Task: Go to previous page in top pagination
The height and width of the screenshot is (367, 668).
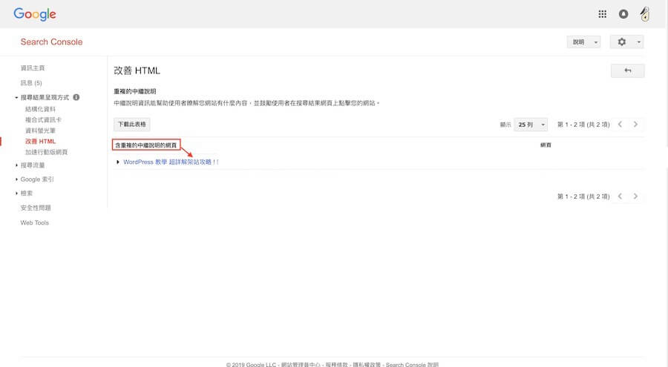Action: coord(620,125)
